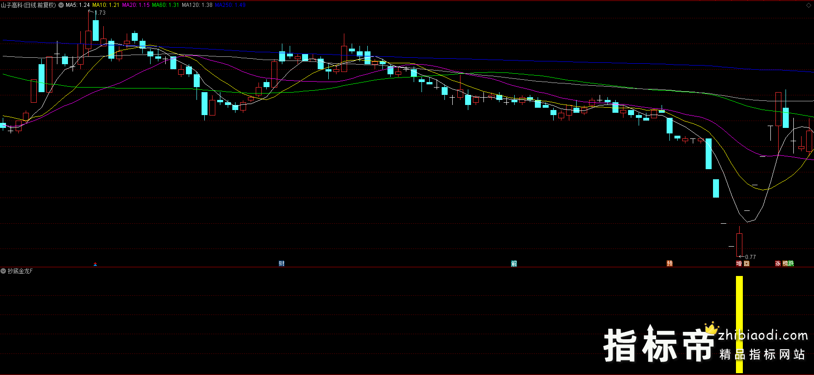Click the 财 financial info marker

pos(281,264)
